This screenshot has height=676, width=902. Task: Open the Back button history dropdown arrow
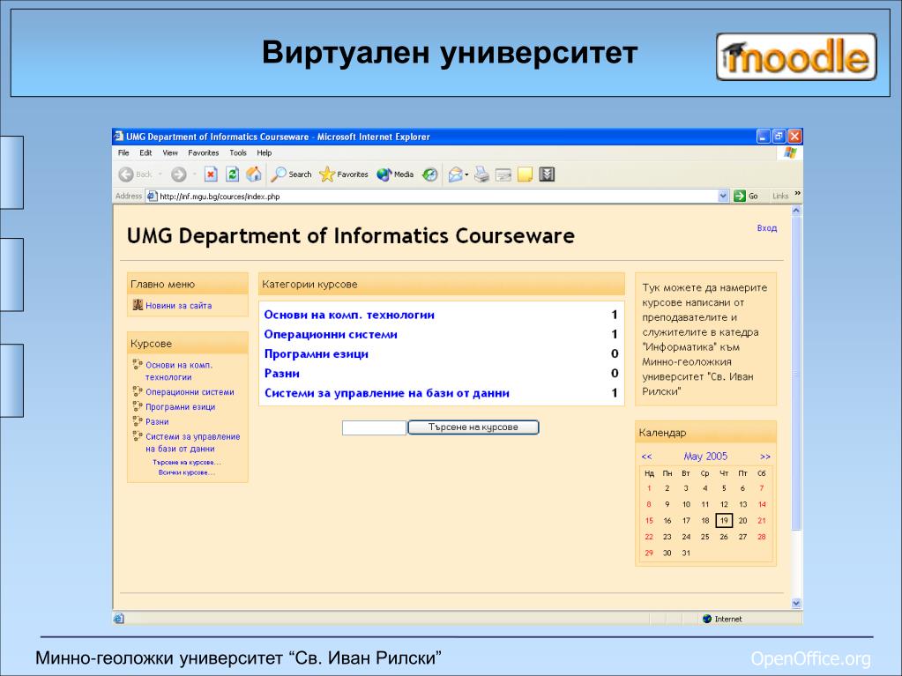click(160, 175)
